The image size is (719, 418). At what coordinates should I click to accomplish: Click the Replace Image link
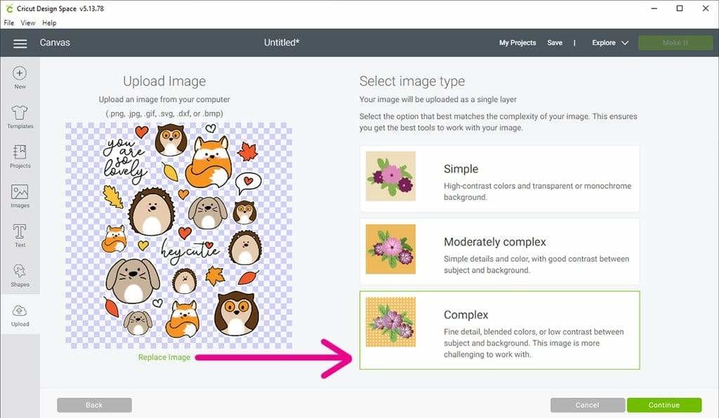pyautogui.click(x=164, y=357)
